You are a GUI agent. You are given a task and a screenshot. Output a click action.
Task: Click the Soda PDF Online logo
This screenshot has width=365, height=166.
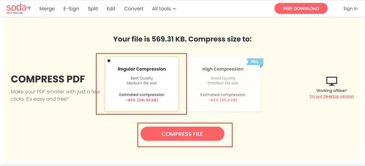point(18,9)
